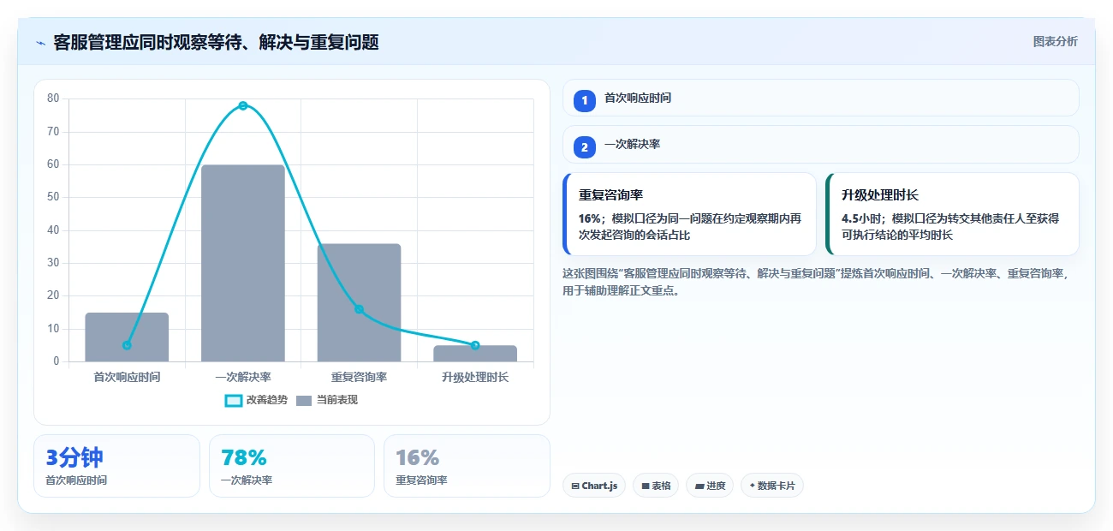Select the 一次解决率 numbered item 2

point(820,145)
